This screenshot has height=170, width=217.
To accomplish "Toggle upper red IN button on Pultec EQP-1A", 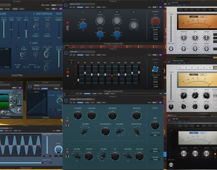I will click(67, 121).
